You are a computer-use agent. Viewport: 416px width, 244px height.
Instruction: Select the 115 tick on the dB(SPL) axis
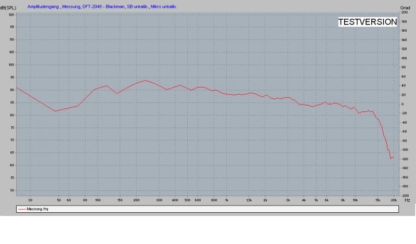click(11, 27)
